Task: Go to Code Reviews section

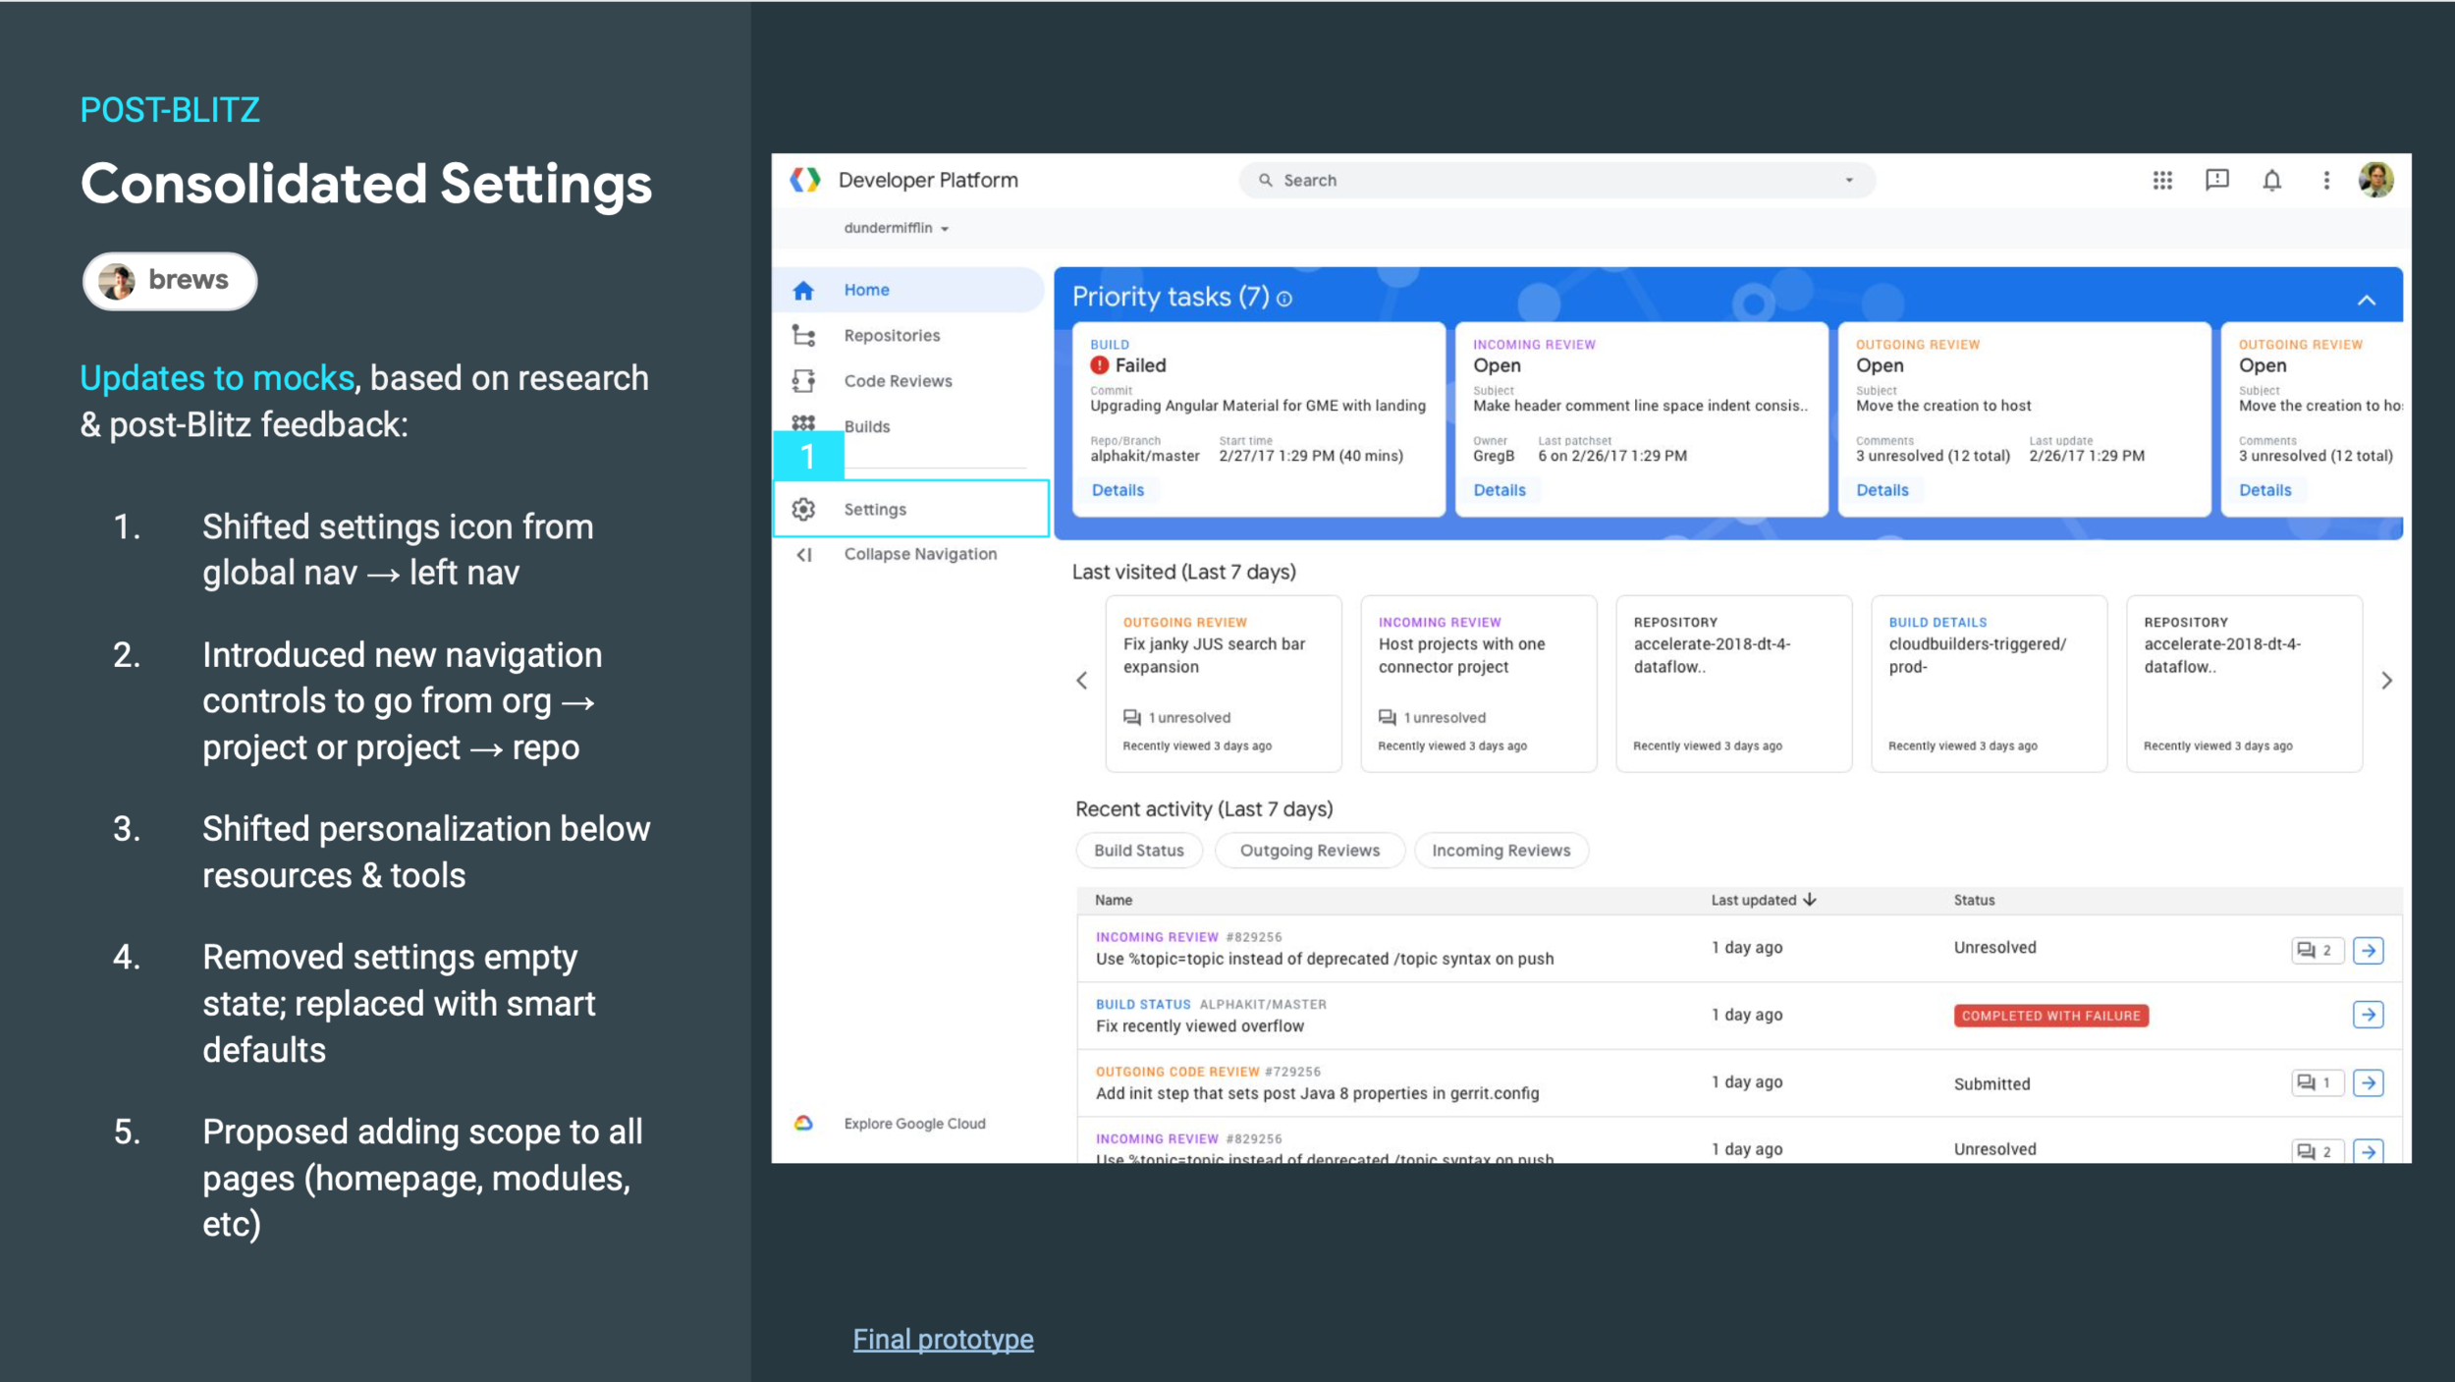Action: pyautogui.click(x=897, y=381)
